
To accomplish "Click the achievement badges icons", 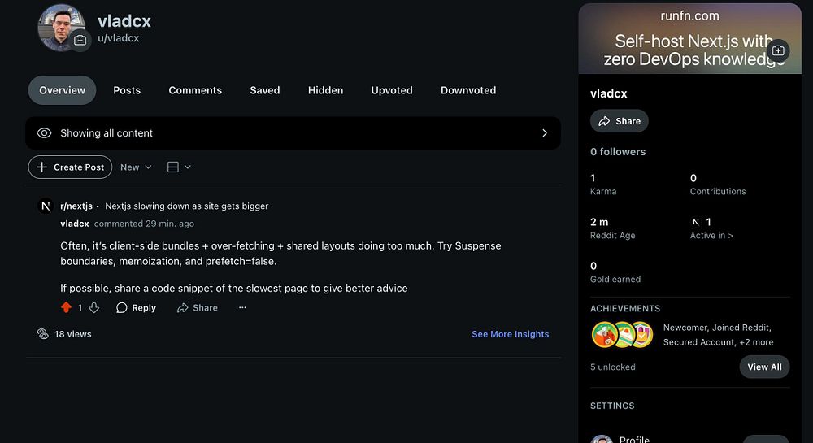I will [x=622, y=335].
